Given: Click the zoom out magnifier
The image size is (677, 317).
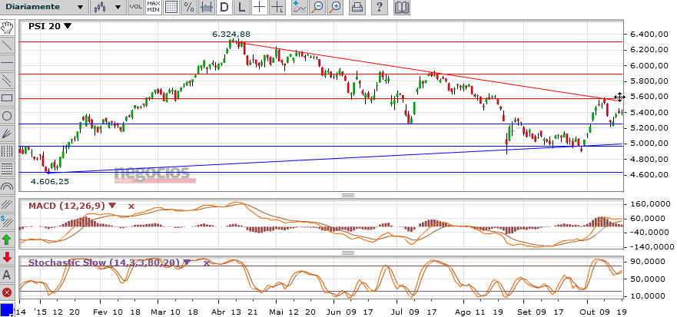Looking at the screenshot, I should [317, 8].
